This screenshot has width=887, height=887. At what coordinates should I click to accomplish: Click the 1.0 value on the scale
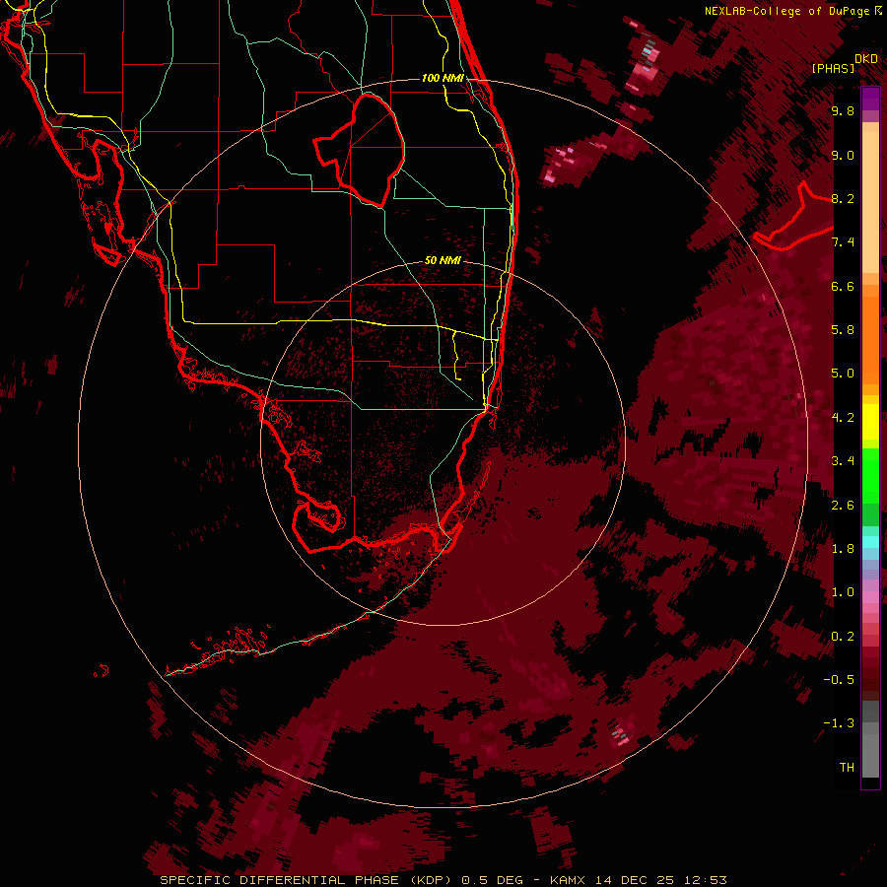coord(843,592)
